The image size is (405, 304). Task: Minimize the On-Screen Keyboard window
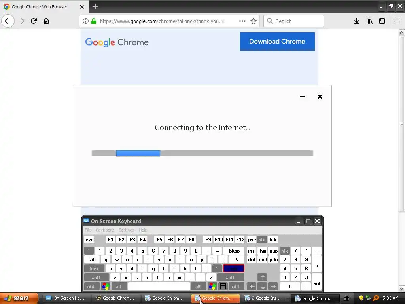coord(298,222)
